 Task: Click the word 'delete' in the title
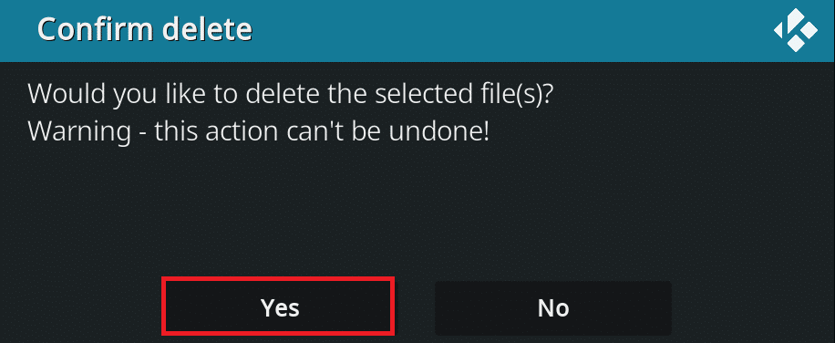click(207, 29)
